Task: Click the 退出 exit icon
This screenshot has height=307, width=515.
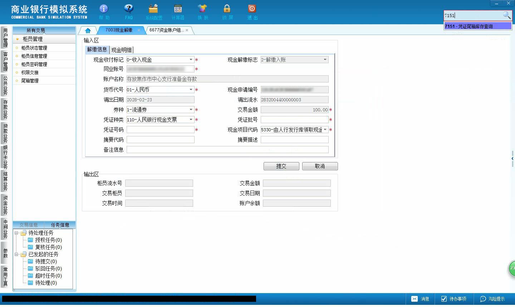Action: point(252,12)
